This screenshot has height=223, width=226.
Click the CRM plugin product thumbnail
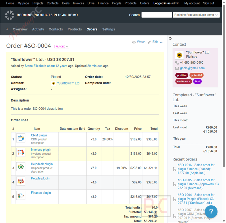(21, 138)
